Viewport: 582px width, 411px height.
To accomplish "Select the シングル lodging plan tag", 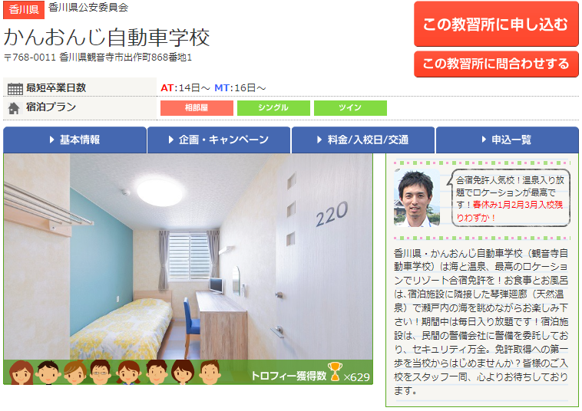I will click(273, 108).
